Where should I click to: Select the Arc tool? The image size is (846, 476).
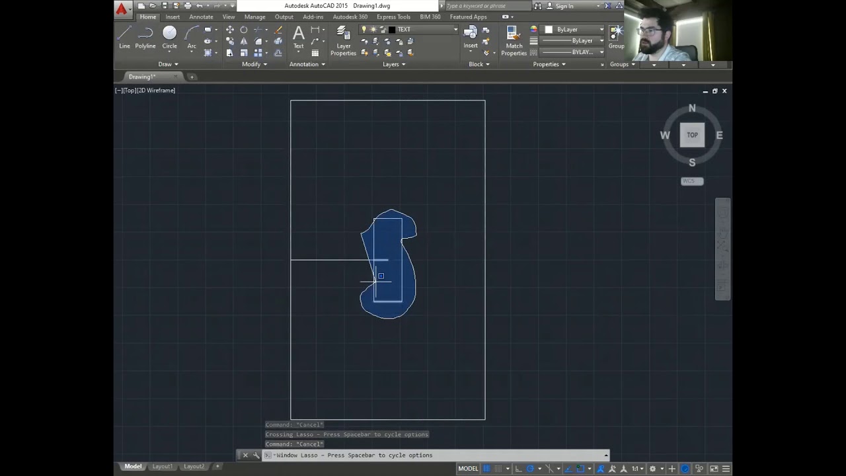coord(192,37)
